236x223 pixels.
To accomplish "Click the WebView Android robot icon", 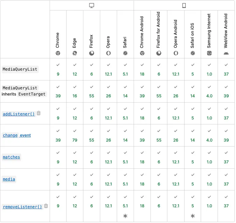I will (x=226, y=53).
